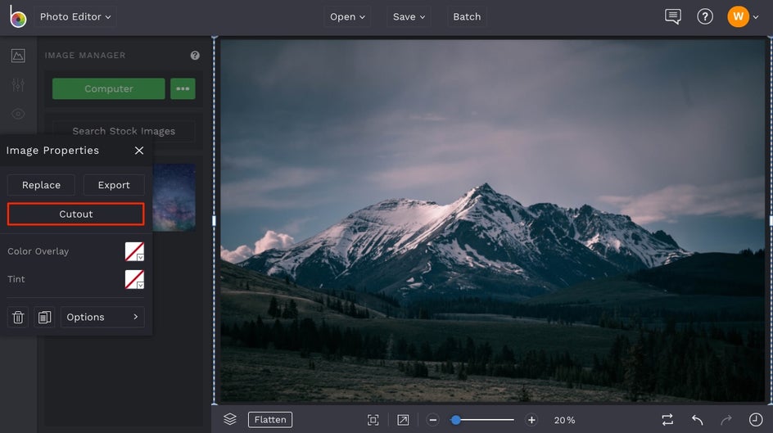Delete the image with the trash icon

pyautogui.click(x=18, y=318)
